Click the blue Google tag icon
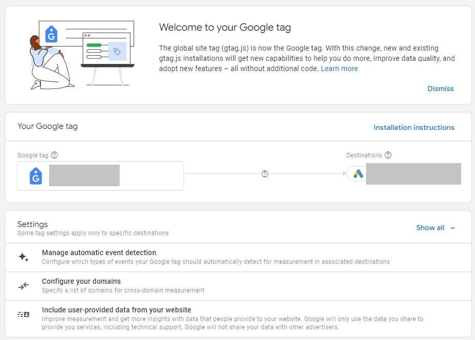Image resolution: width=475 pixels, height=340 pixels. tap(36, 176)
